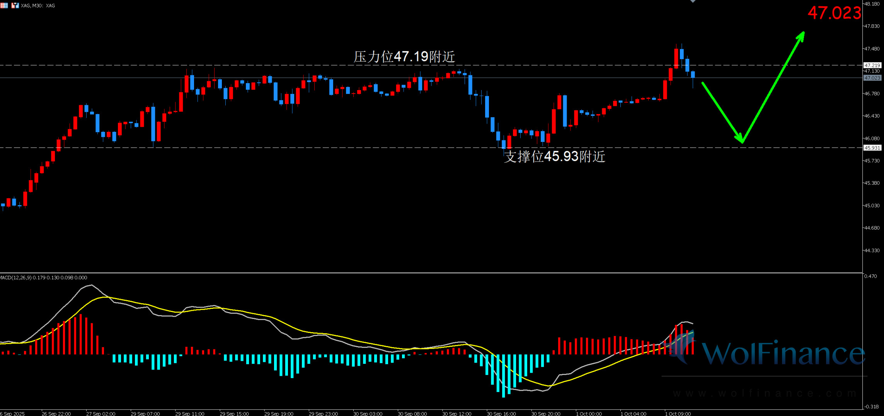
Task: Click the chart shift triangle marker
Action: click(x=693, y=2)
